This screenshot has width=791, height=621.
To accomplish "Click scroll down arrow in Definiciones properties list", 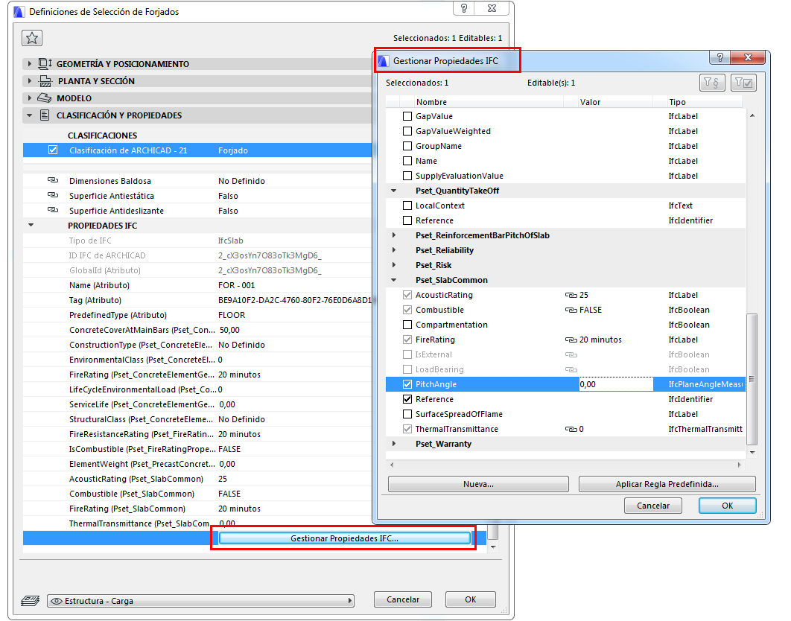I will (x=493, y=547).
